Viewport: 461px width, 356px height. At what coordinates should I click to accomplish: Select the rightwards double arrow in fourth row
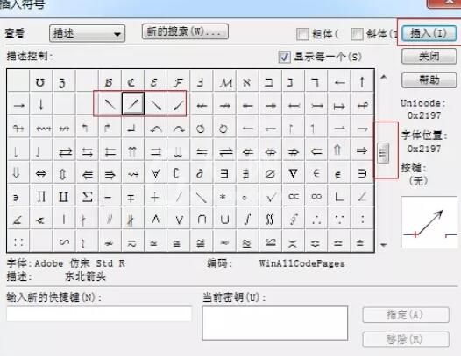(362, 150)
